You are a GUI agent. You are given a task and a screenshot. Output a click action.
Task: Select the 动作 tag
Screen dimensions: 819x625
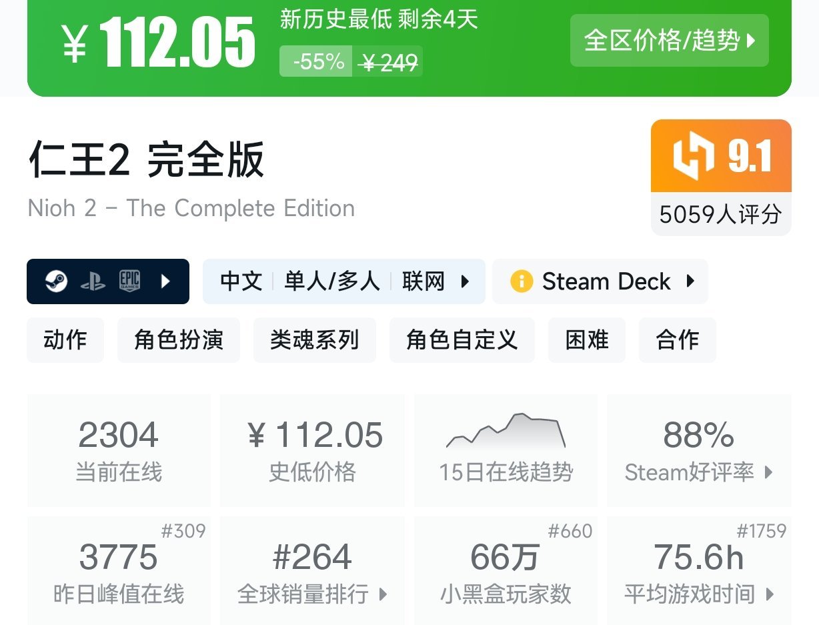(65, 340)
